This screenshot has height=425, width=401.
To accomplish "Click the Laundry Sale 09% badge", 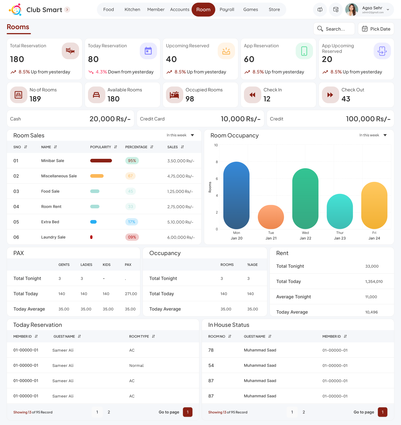I will point(132,237).
